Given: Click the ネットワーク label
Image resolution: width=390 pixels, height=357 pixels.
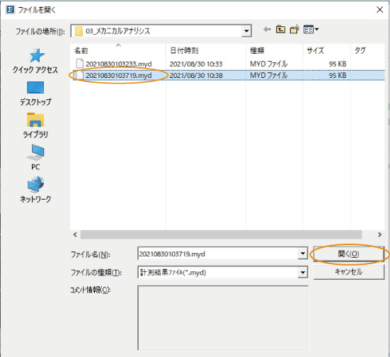Looking at the screenshot, I should coord(35,199).
